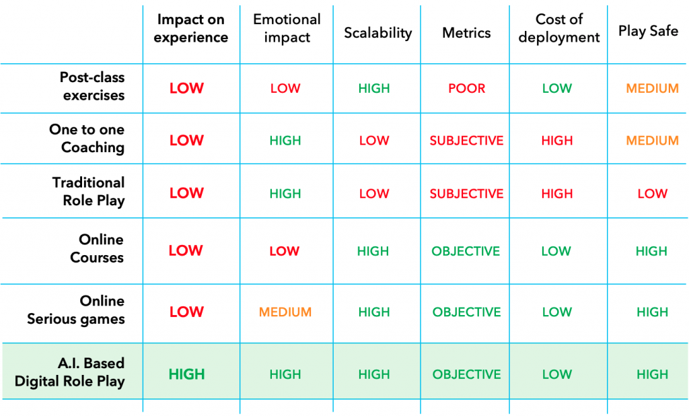Click the LOW Play Safe cell for Traditional Role Play
The width and height of the screenshot is (689, 416).
point(653,193)
